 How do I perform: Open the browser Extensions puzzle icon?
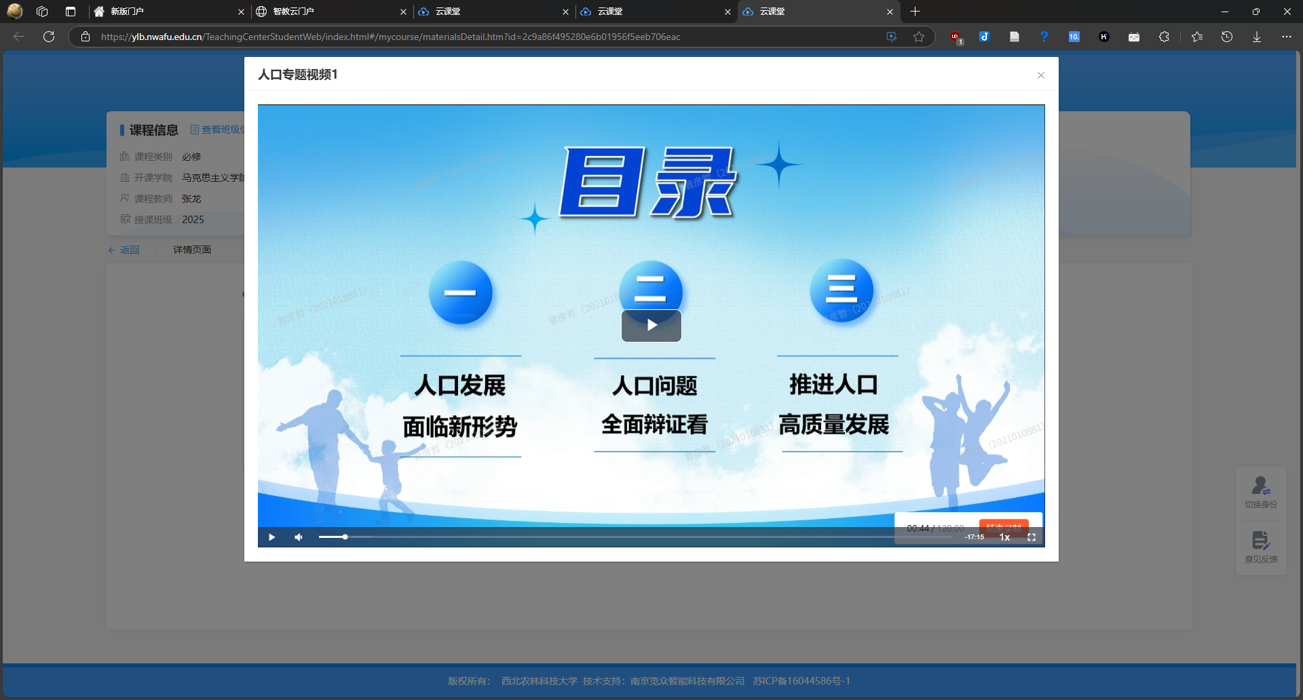1164,37
